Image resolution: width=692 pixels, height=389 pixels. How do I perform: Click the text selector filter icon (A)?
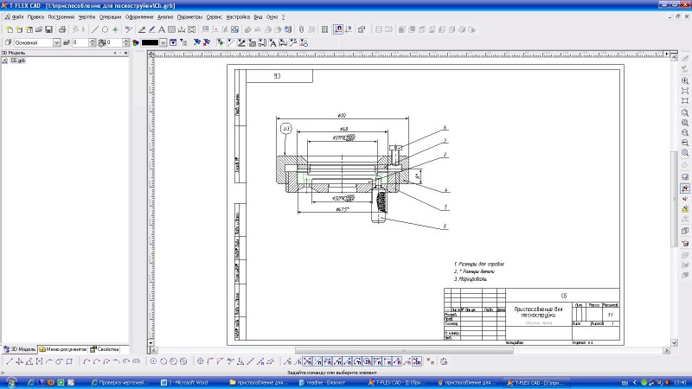tap(272, 42)
